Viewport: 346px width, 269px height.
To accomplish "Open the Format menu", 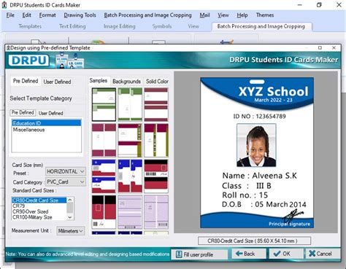I will (47, 15).
